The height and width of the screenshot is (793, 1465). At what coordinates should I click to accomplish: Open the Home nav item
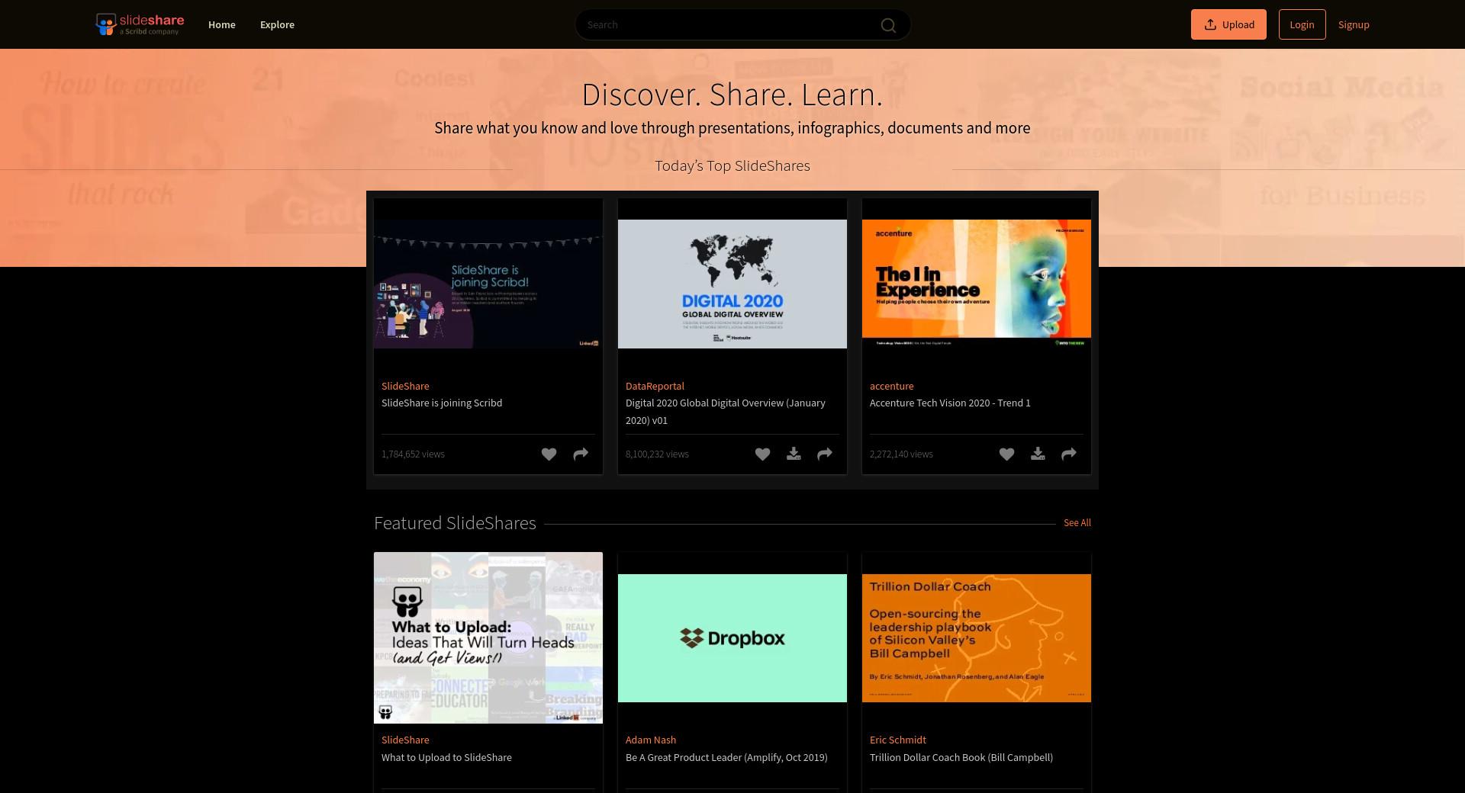222,24
